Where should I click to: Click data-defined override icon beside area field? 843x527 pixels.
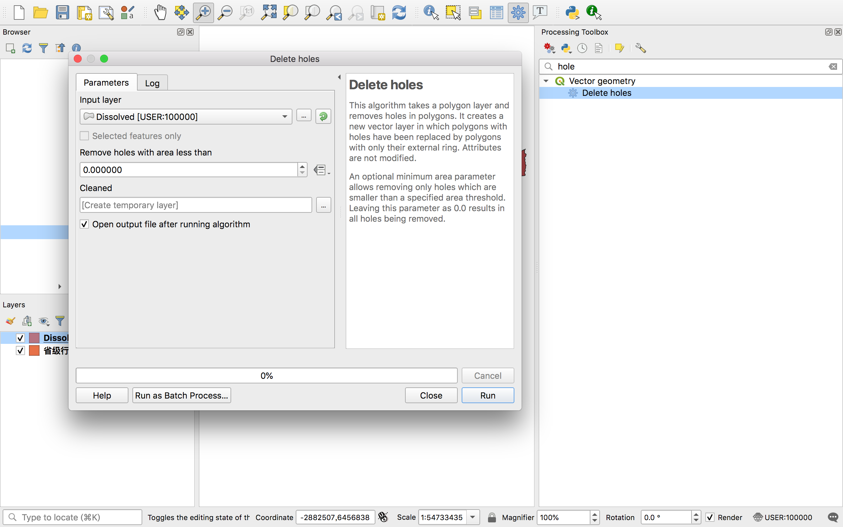coord(321,170)
